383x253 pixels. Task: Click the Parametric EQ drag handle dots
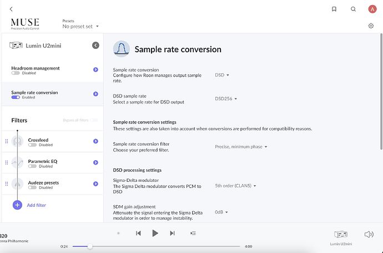click(x=7, y=162)
